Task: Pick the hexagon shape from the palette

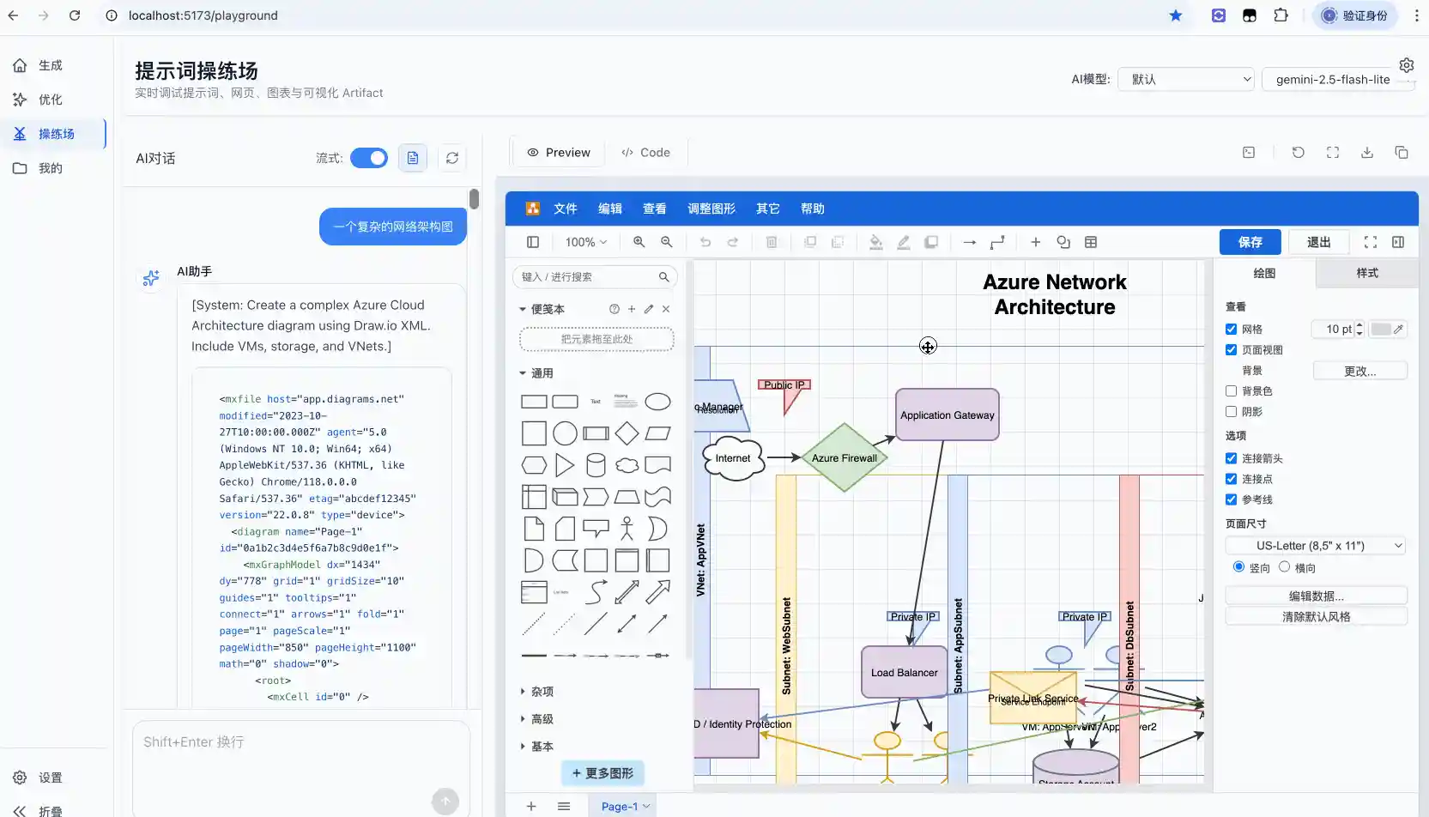Action: coord(534,465)
